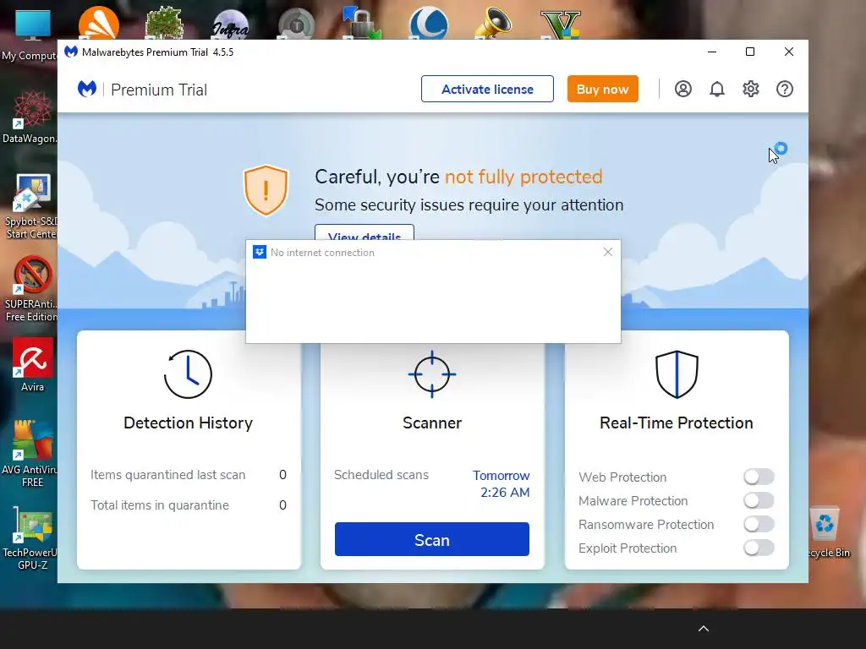Select the orange Avast desktop icon
The width and height of the screenshot is (866, 649).
[99, 23]
